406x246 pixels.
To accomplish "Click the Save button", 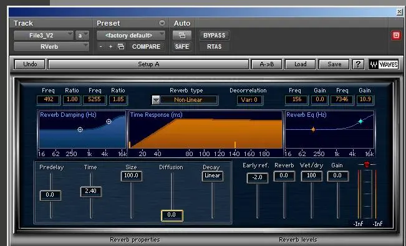I will click(x=334, y=64).
